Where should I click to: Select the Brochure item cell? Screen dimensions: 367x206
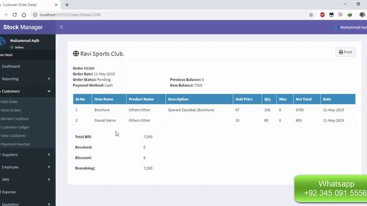[x=102, y=110]
